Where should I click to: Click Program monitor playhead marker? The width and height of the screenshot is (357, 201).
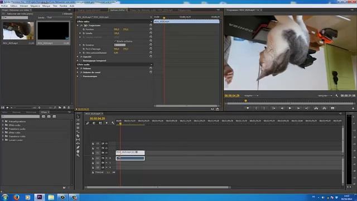[x=245, y=100]
